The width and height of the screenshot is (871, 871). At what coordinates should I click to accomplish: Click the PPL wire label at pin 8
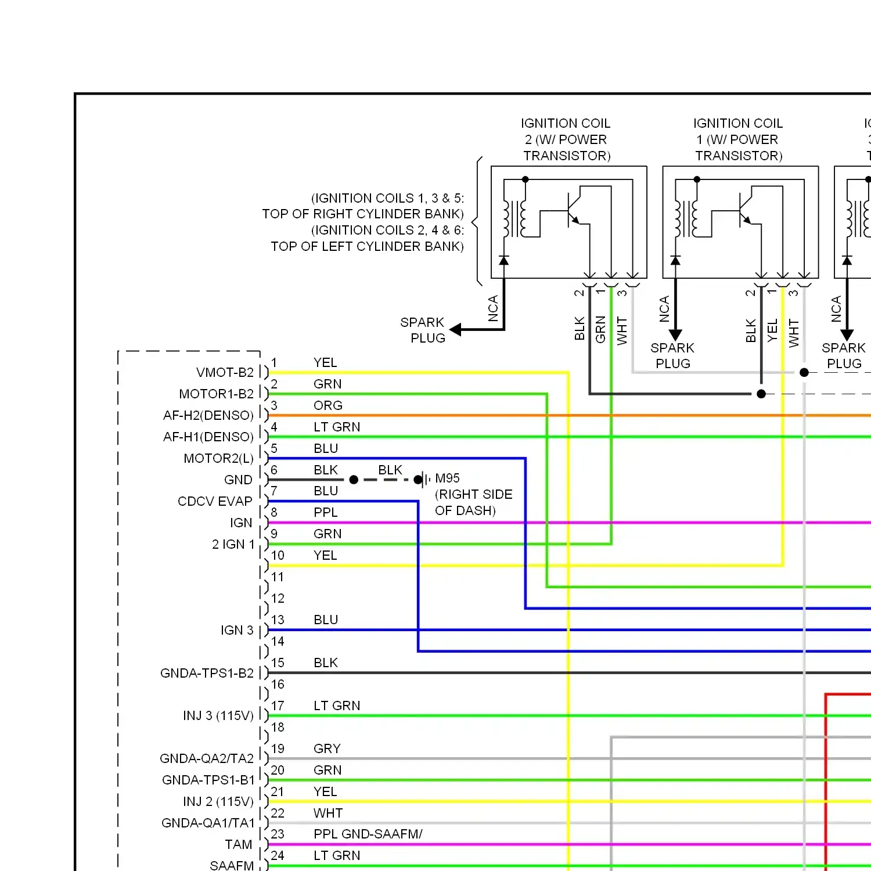click(326, 512)
